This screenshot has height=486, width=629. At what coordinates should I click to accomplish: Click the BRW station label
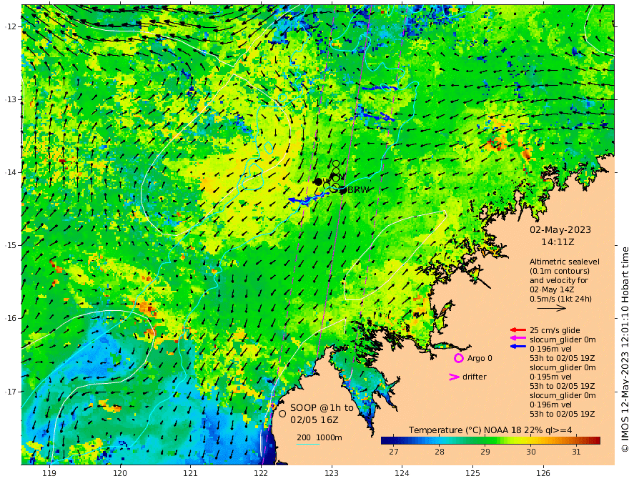pyautogui.click(x=358, y=190)
